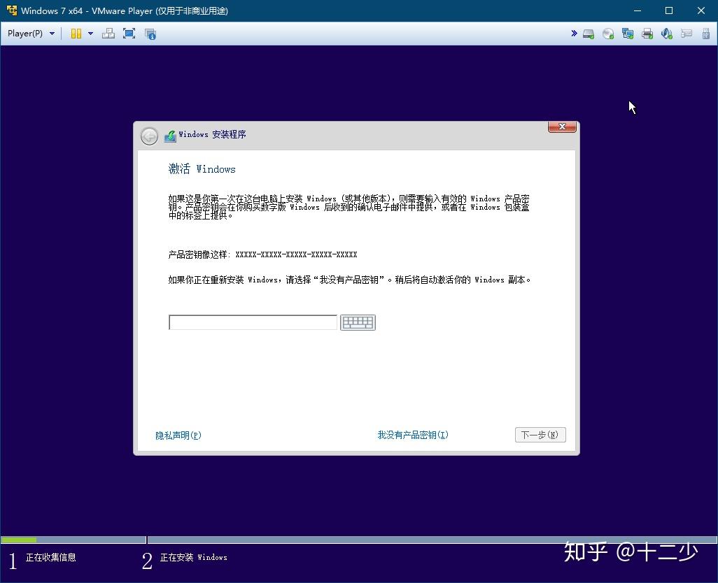
Task: Click the XXXXX-XXXXX-XXXXX-XXXXX-XXXXX key sample text
Action: click(x=296, y=254)
